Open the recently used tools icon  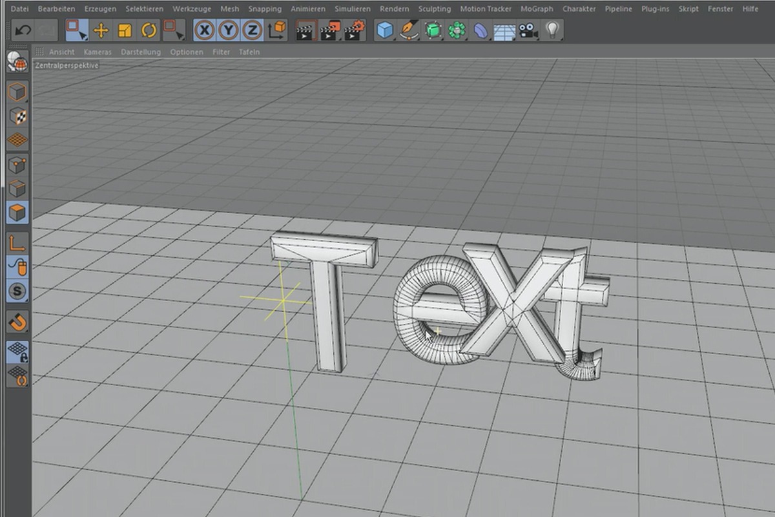tap(173, 30)
